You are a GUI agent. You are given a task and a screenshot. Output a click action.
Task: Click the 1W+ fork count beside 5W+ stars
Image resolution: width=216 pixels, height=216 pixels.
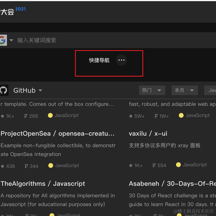point(162,116)
